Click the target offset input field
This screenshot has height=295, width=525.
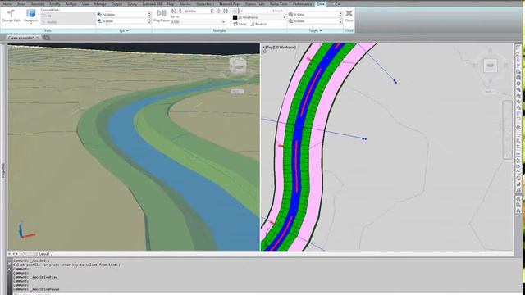tap(316, 15)
